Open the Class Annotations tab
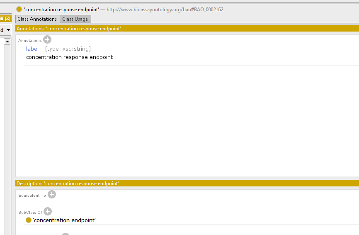 (37, 19)
